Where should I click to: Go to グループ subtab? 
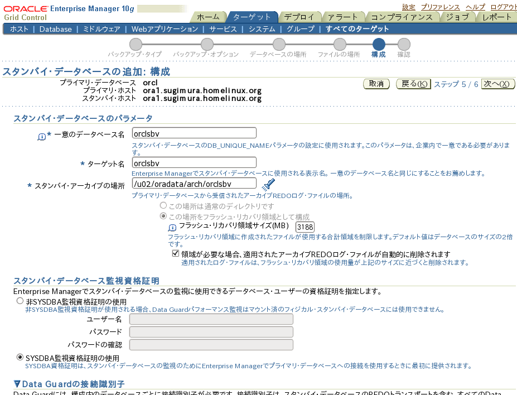(x=301, y=29)
